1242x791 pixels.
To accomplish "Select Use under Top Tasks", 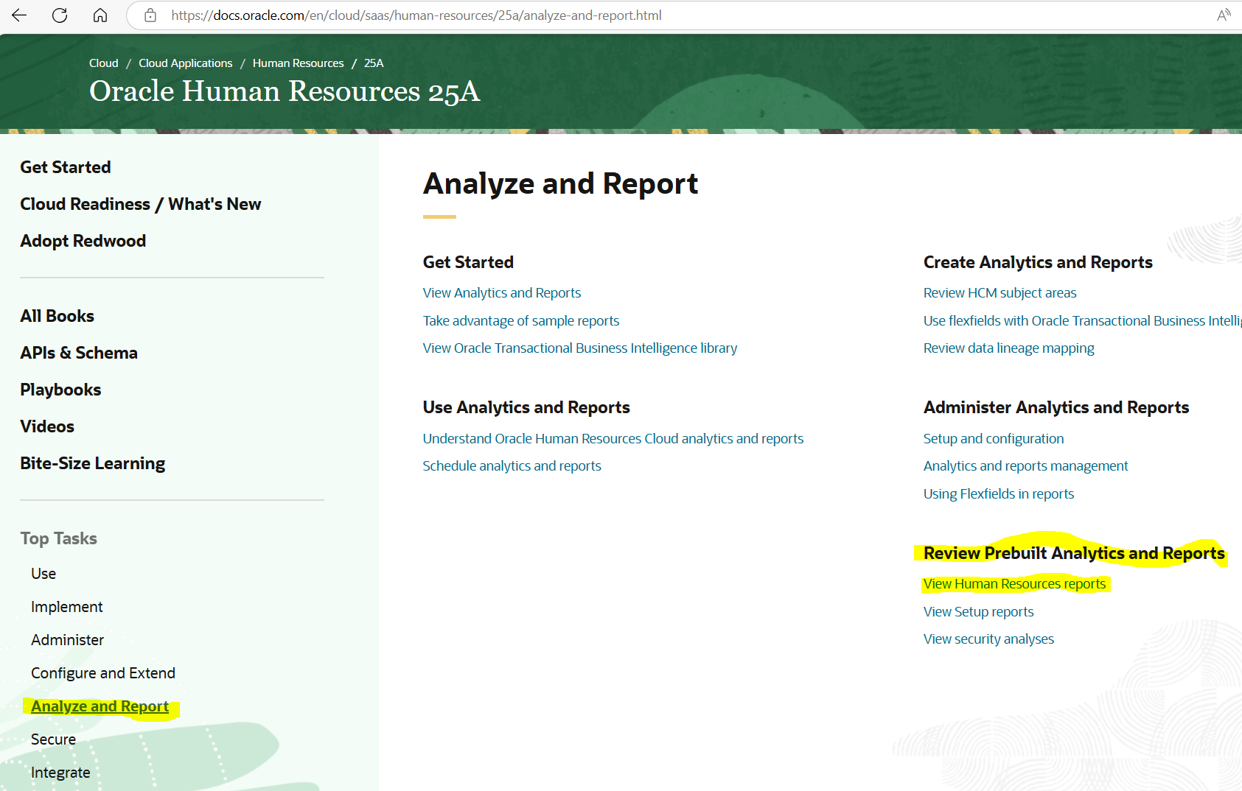I will coord(43,574).
